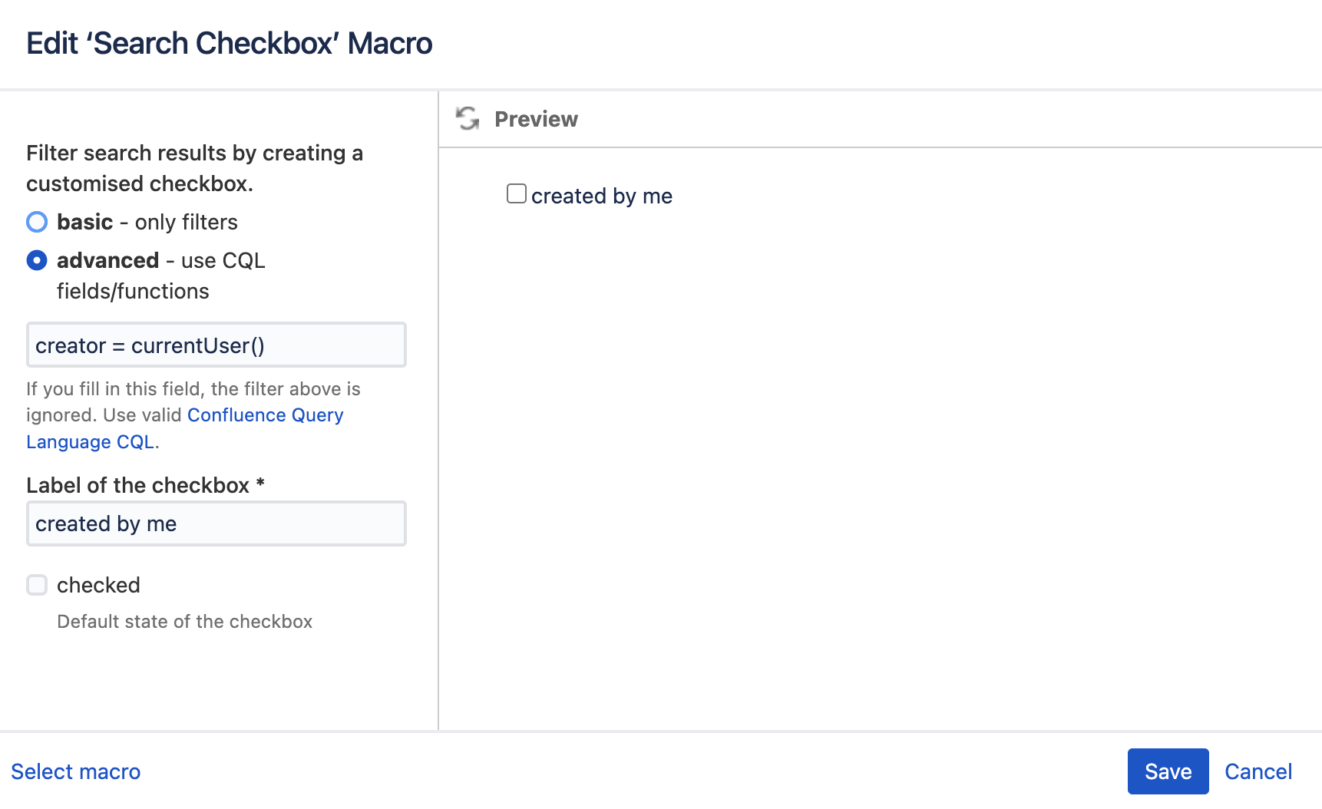Click the refresh preview icon
The height and width of the screenshot is (809, 1322).
(468, 119)
